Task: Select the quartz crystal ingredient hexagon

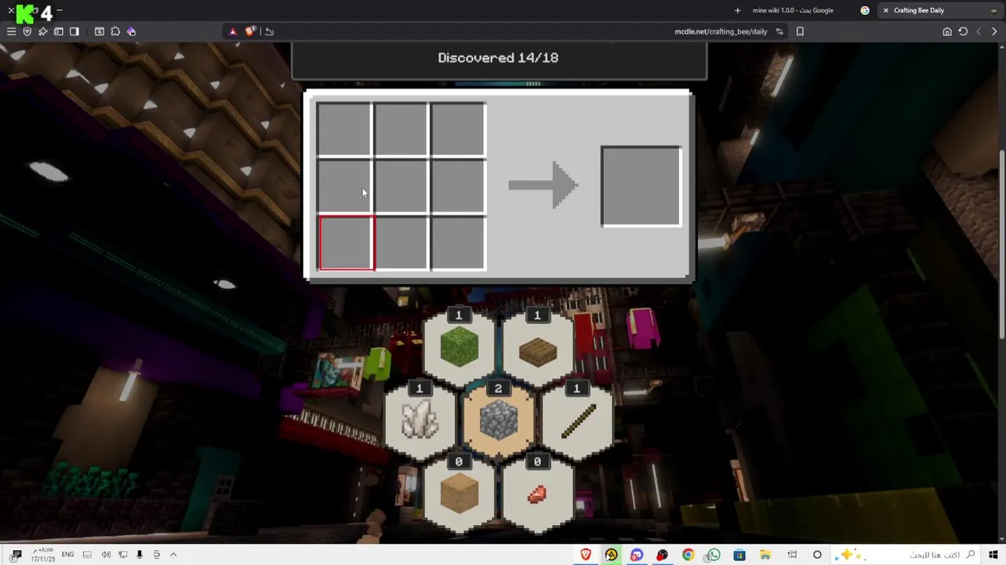Action: pos(419,421)
